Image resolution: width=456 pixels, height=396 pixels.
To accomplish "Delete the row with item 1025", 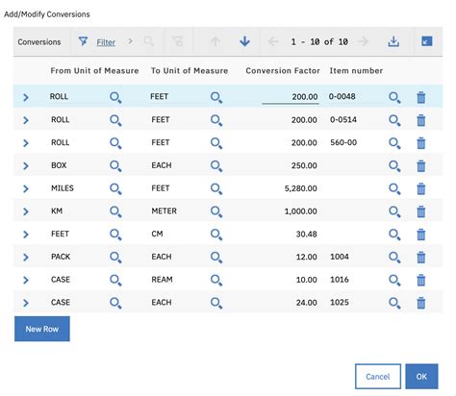I will coord(421,303).
